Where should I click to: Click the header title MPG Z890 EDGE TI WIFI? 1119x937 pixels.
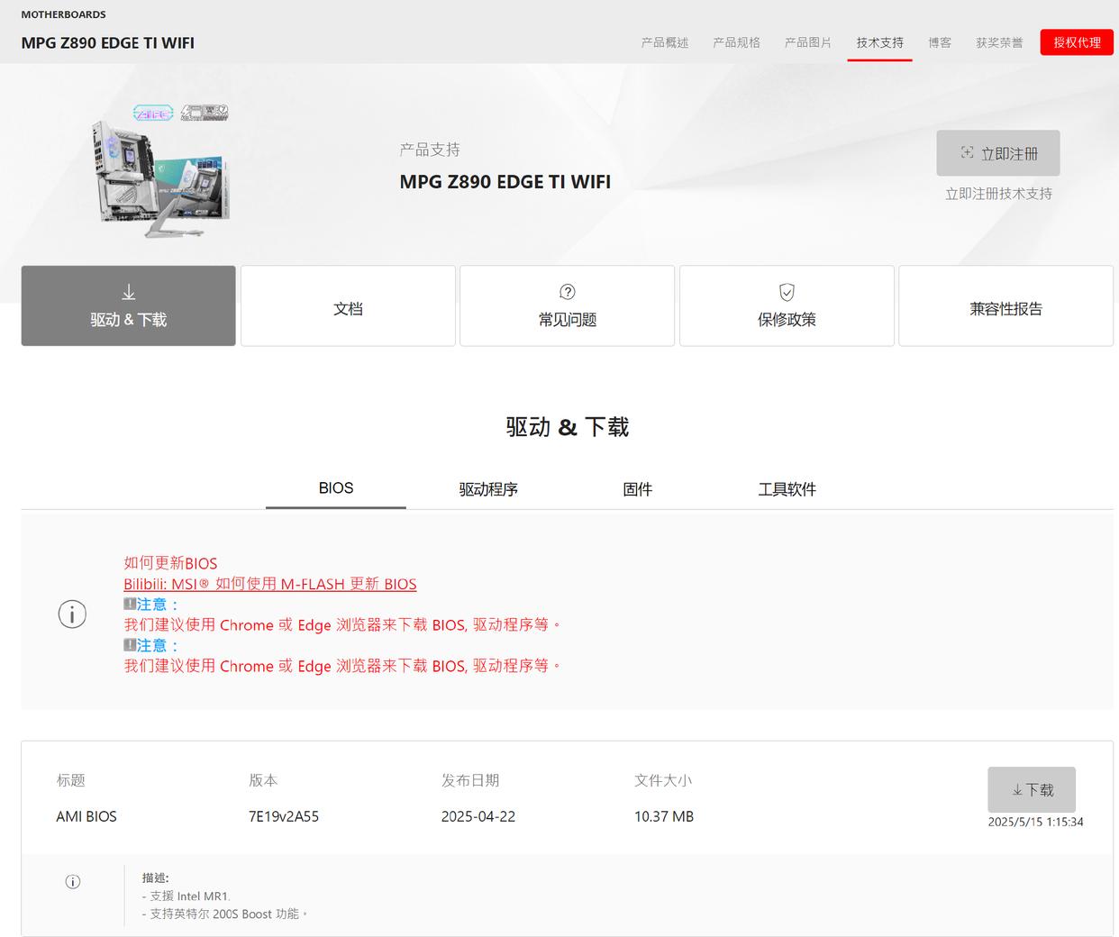pos(108,42)
